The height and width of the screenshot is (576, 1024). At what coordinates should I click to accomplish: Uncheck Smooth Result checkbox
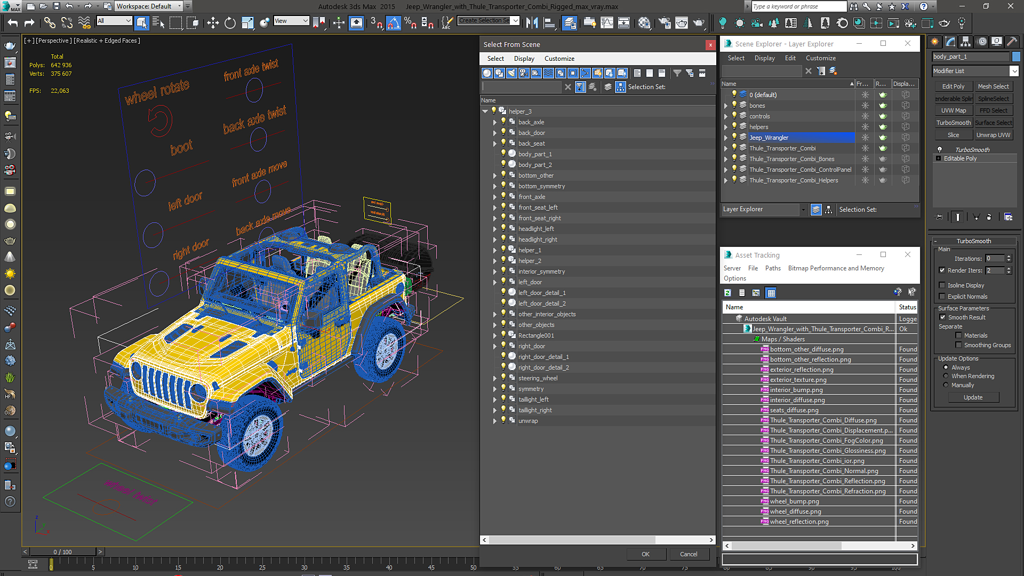tap(942, 317)
